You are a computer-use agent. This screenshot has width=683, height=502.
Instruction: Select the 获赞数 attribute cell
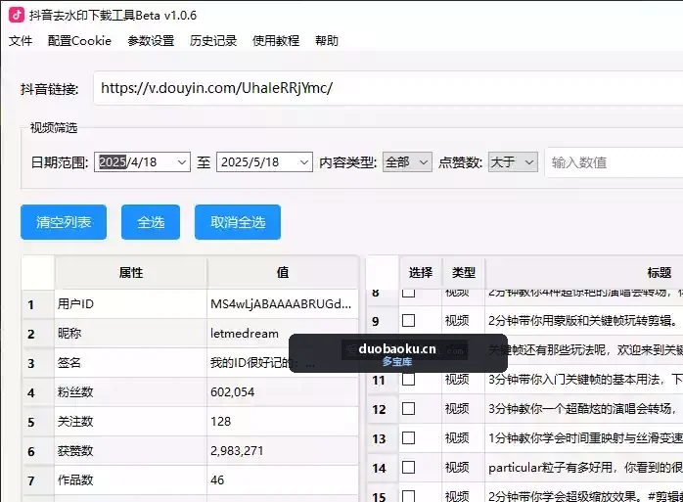coord(131,450)
